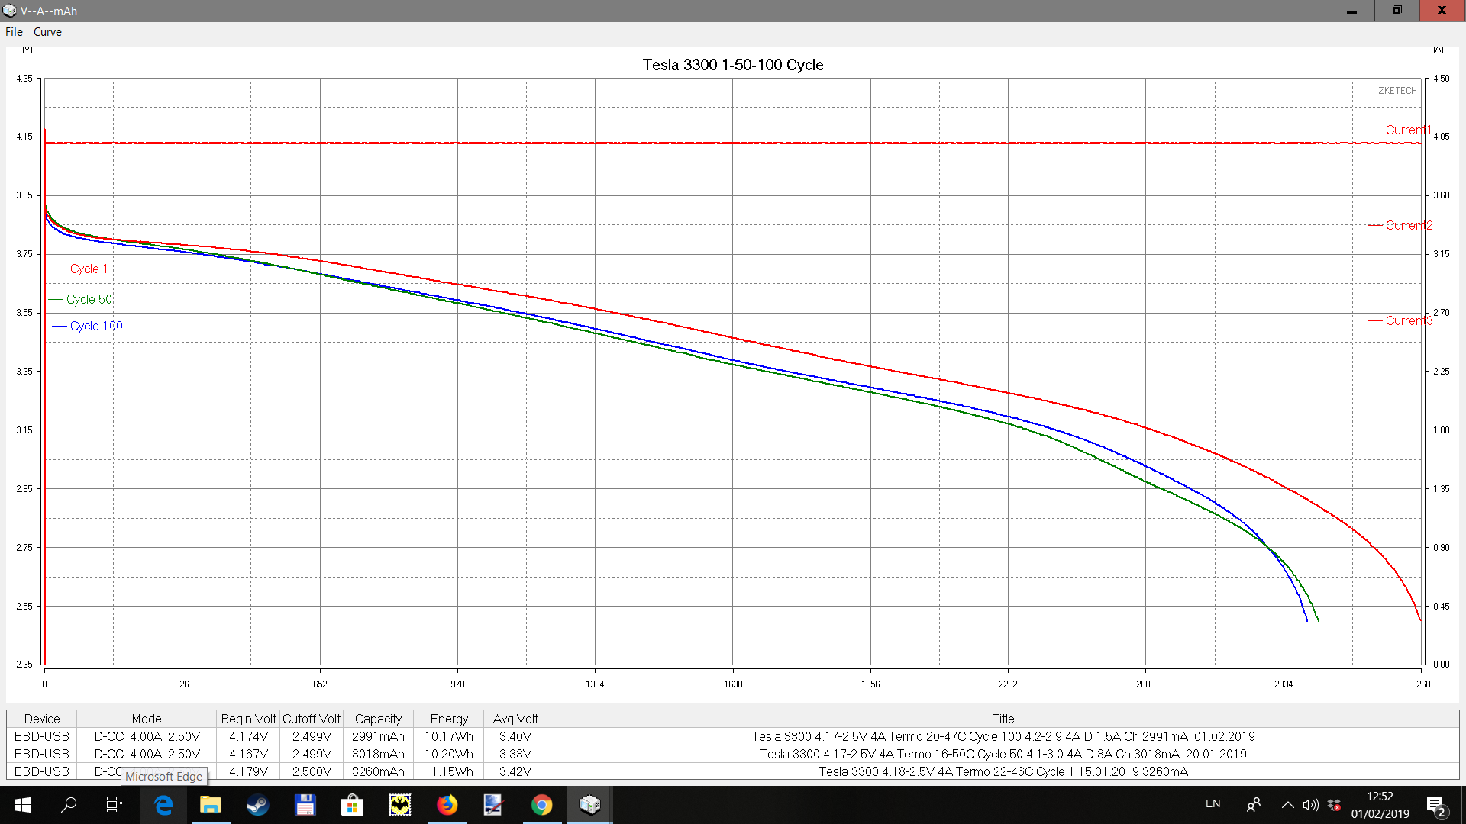Open Windows search from the taskbar
Viewport: 1466px width, 824px height.
point(69,804)
